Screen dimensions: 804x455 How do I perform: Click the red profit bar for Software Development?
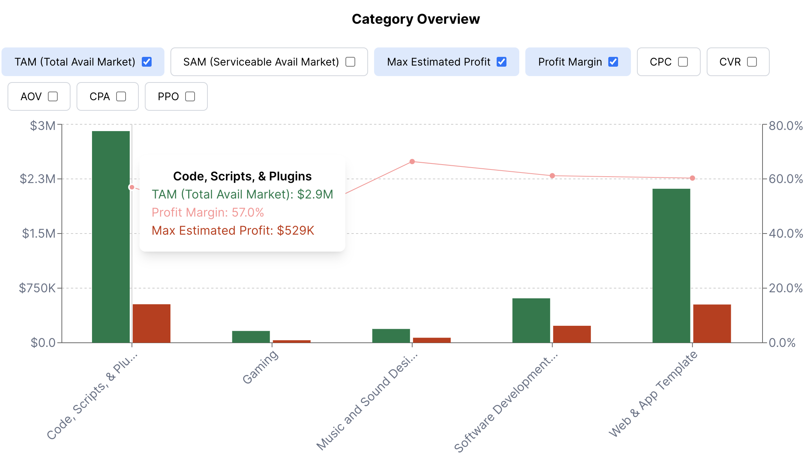572,334
